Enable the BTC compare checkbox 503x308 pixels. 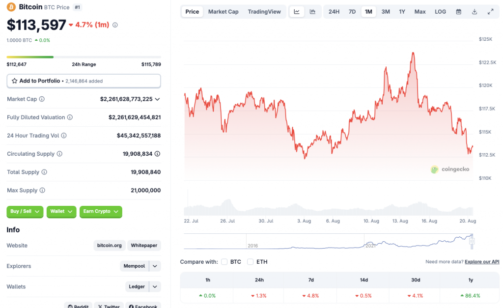pos(224,262)
